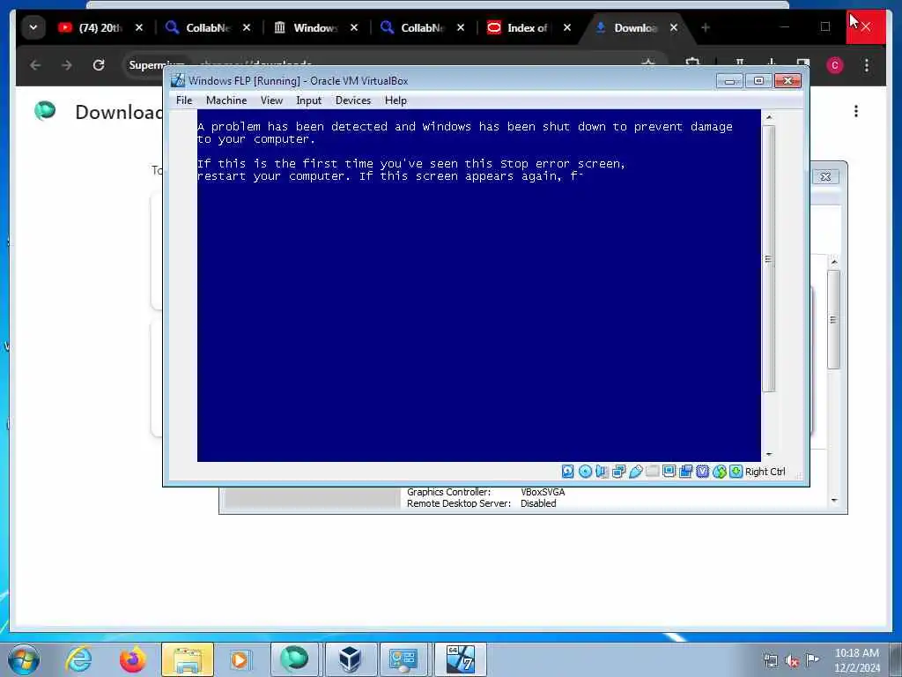Go back in the browser
Image resolution: width=902 pixels, height=677 pixels.
tap(35, 65)
